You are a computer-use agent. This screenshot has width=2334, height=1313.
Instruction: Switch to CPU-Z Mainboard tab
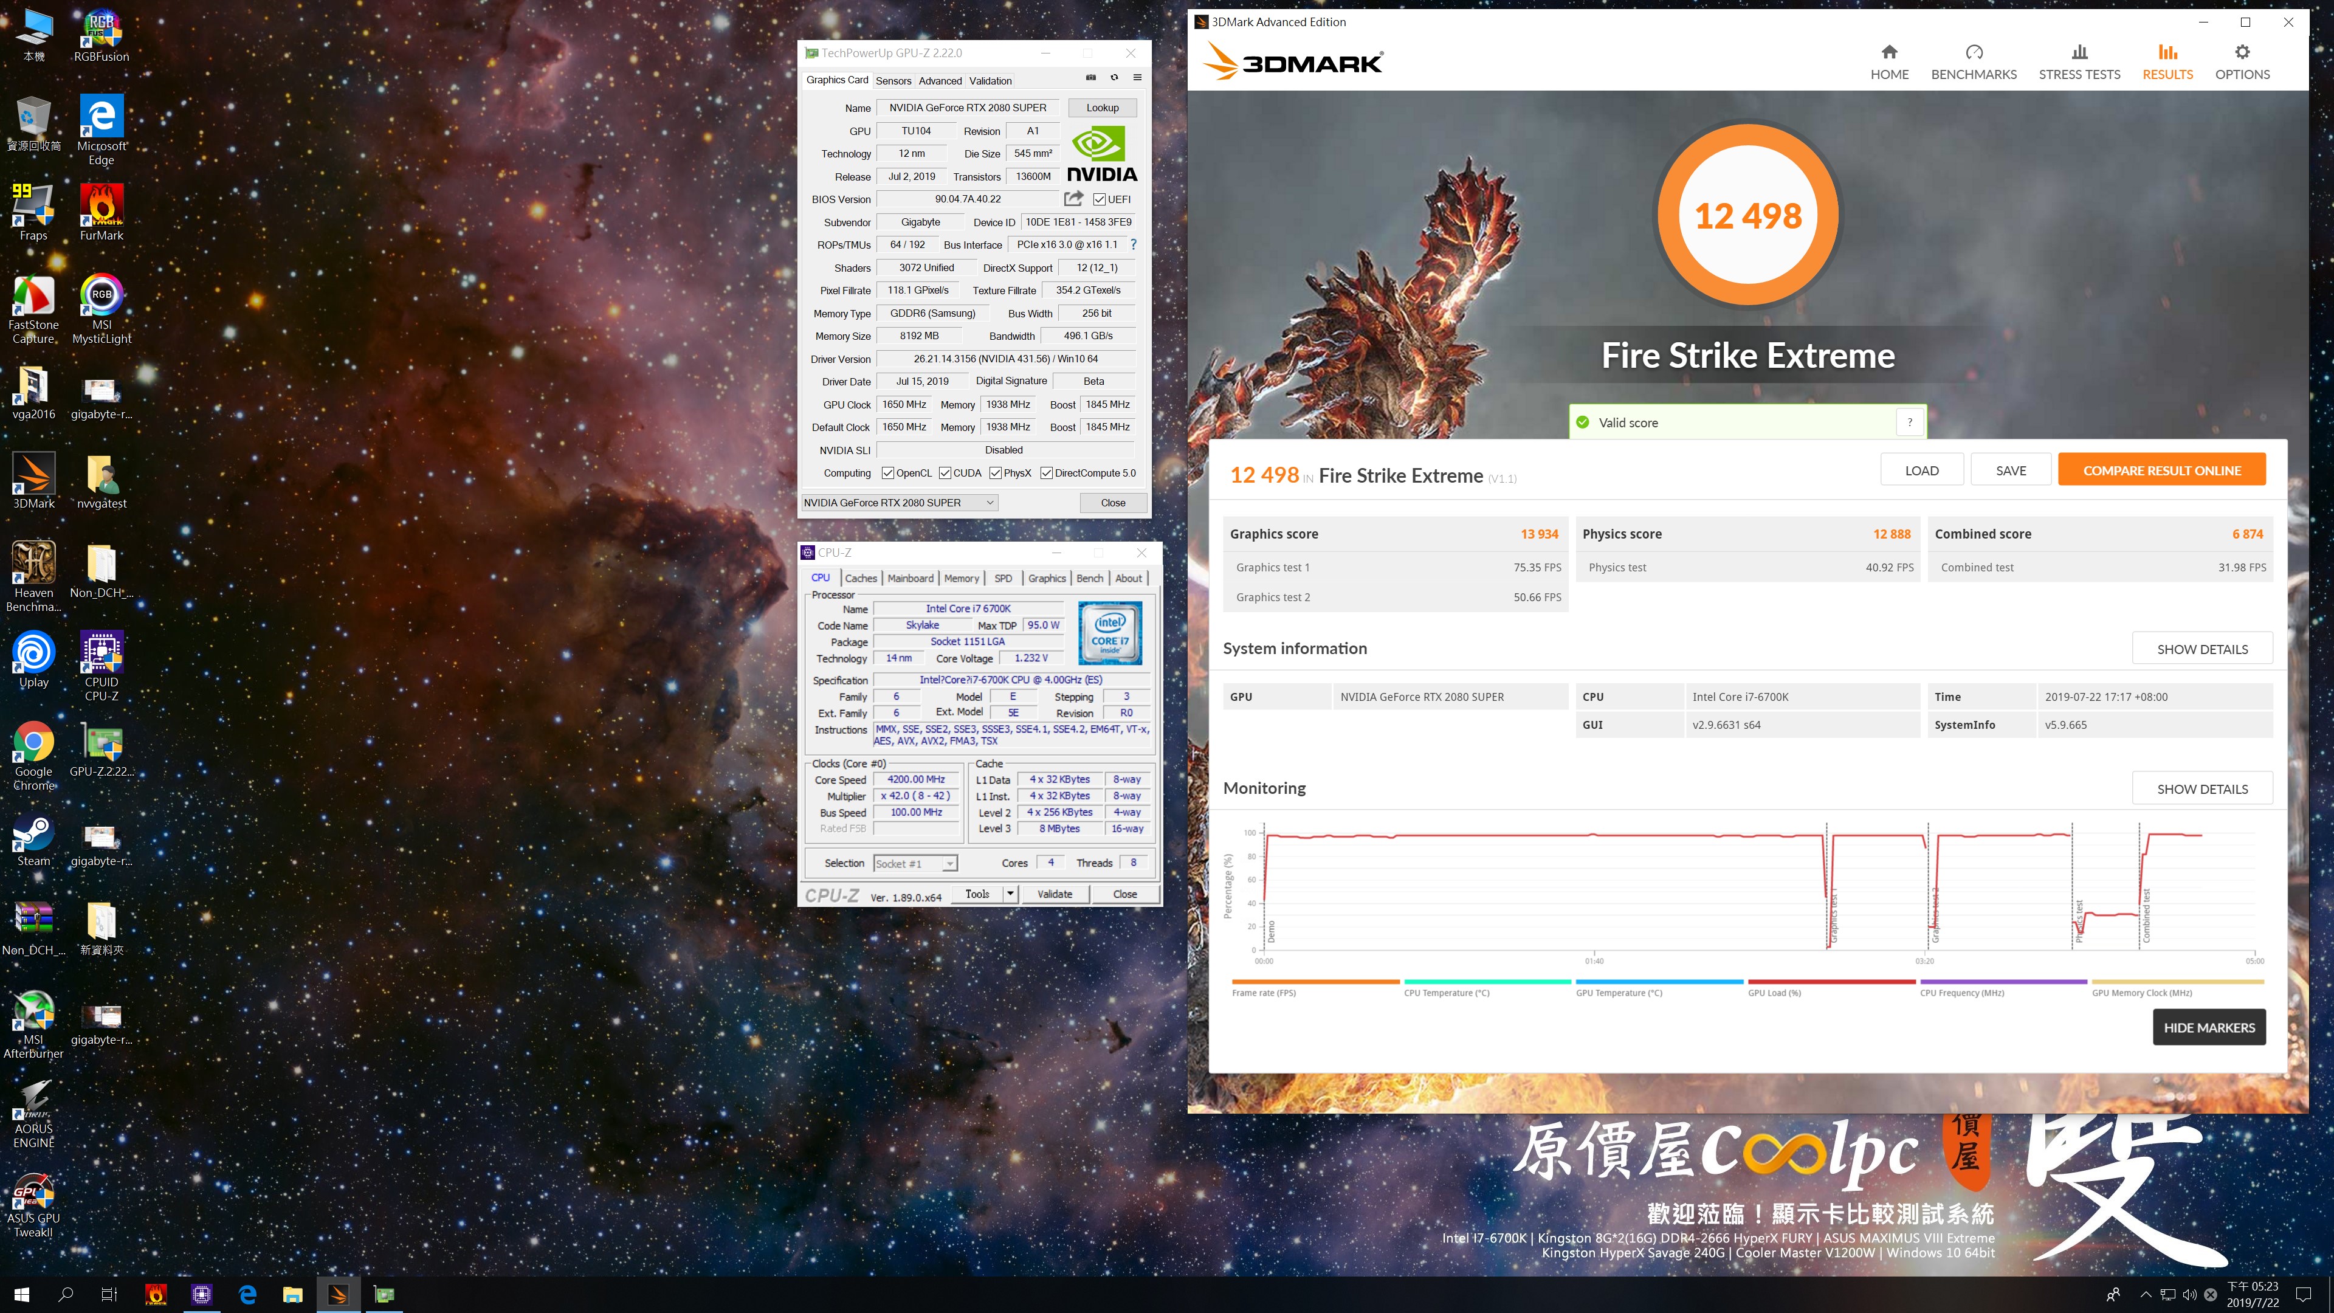(x=911, y=578)
